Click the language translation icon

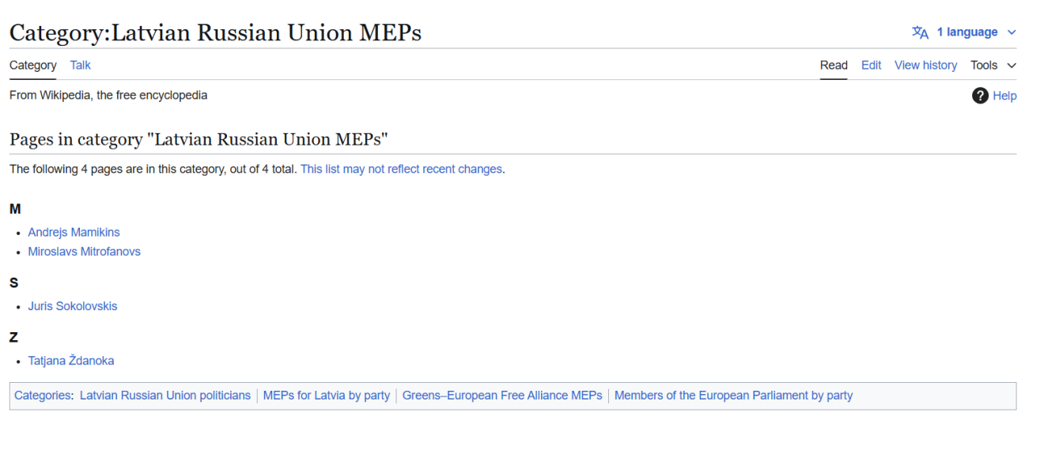pyautogui.click(x=920, y=32)
